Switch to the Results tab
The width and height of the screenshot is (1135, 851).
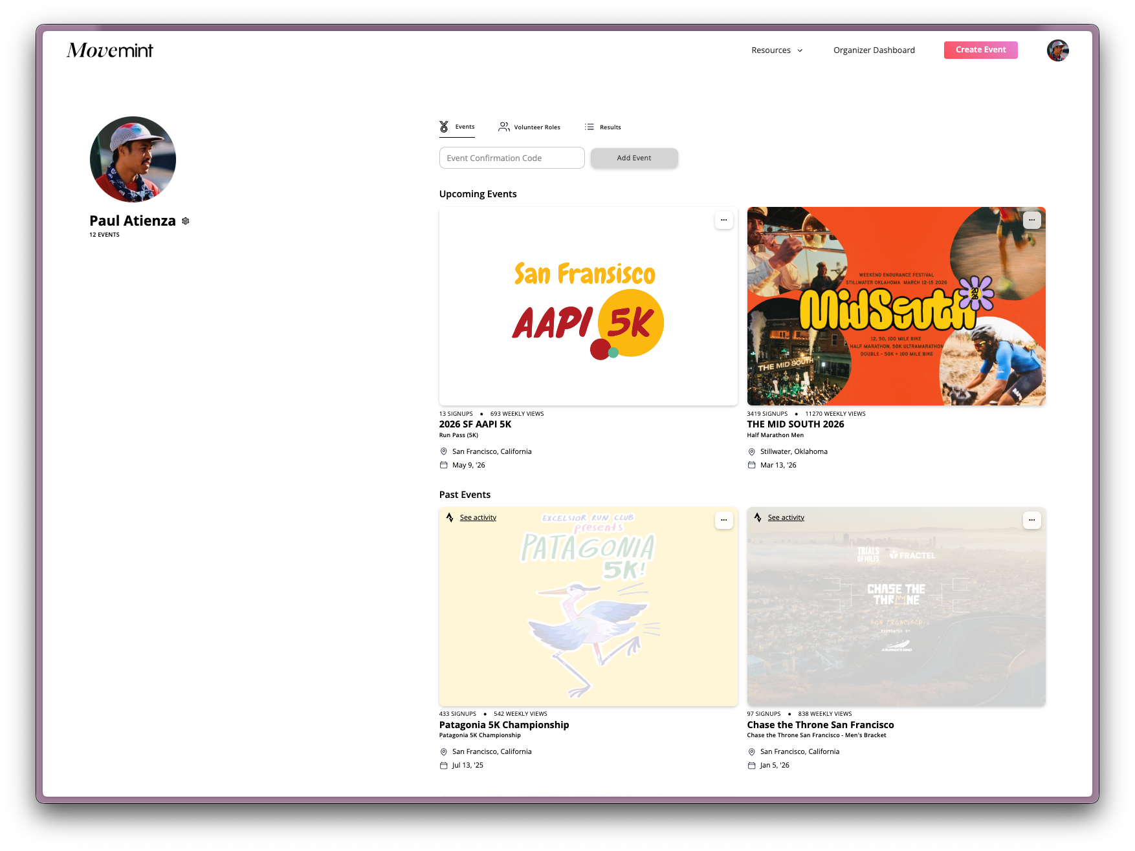602,127
